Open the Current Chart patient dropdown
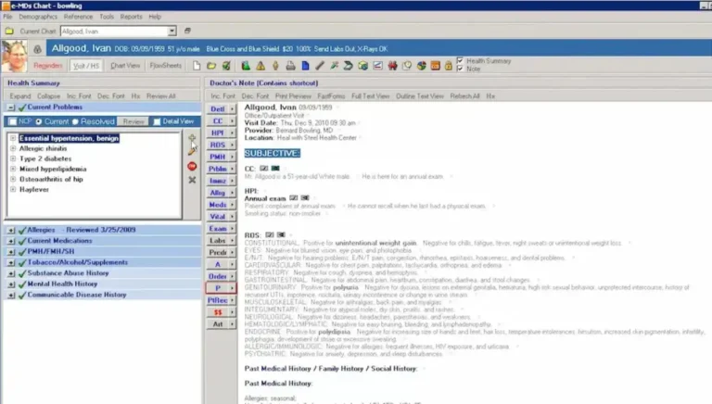The image size is (712, 404). [x=172, y=32]
